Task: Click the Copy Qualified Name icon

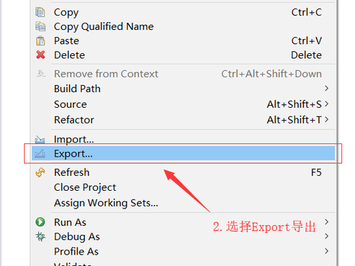Action: (x=40, y=26)
